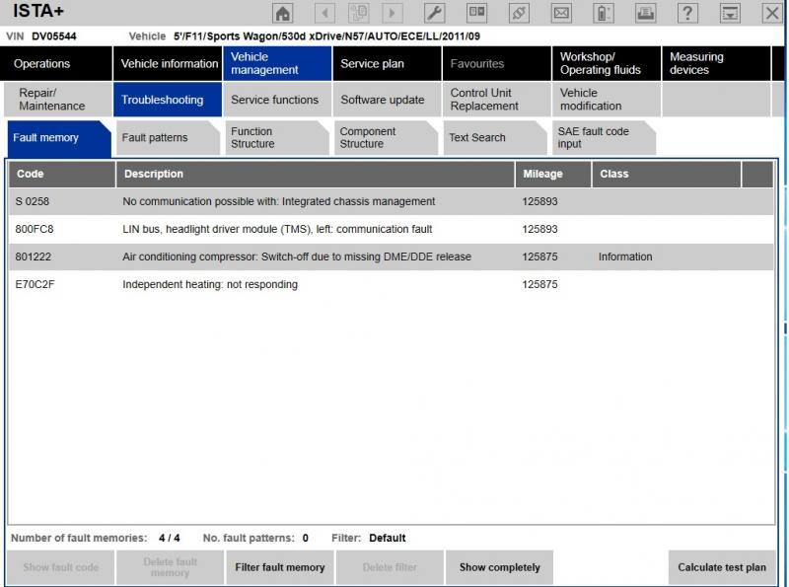Click the Home icon in top toolbar
The image size is (789, 587).
pos(283,14)
